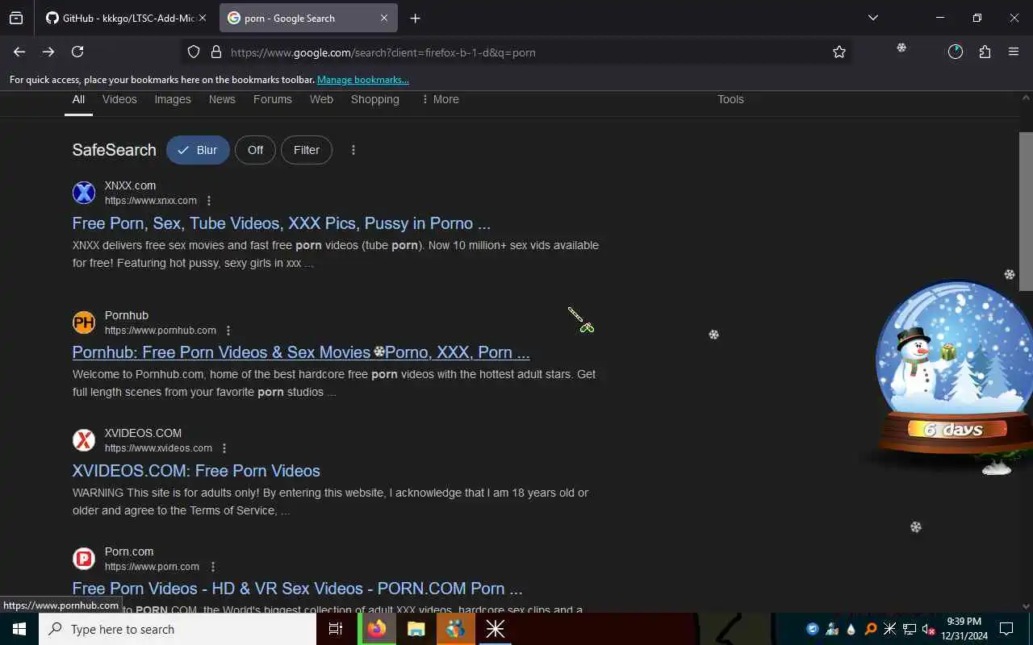Select the SafeSearch Blur option
Viewport: 1033px width, 645px height.
pos(198,150)
